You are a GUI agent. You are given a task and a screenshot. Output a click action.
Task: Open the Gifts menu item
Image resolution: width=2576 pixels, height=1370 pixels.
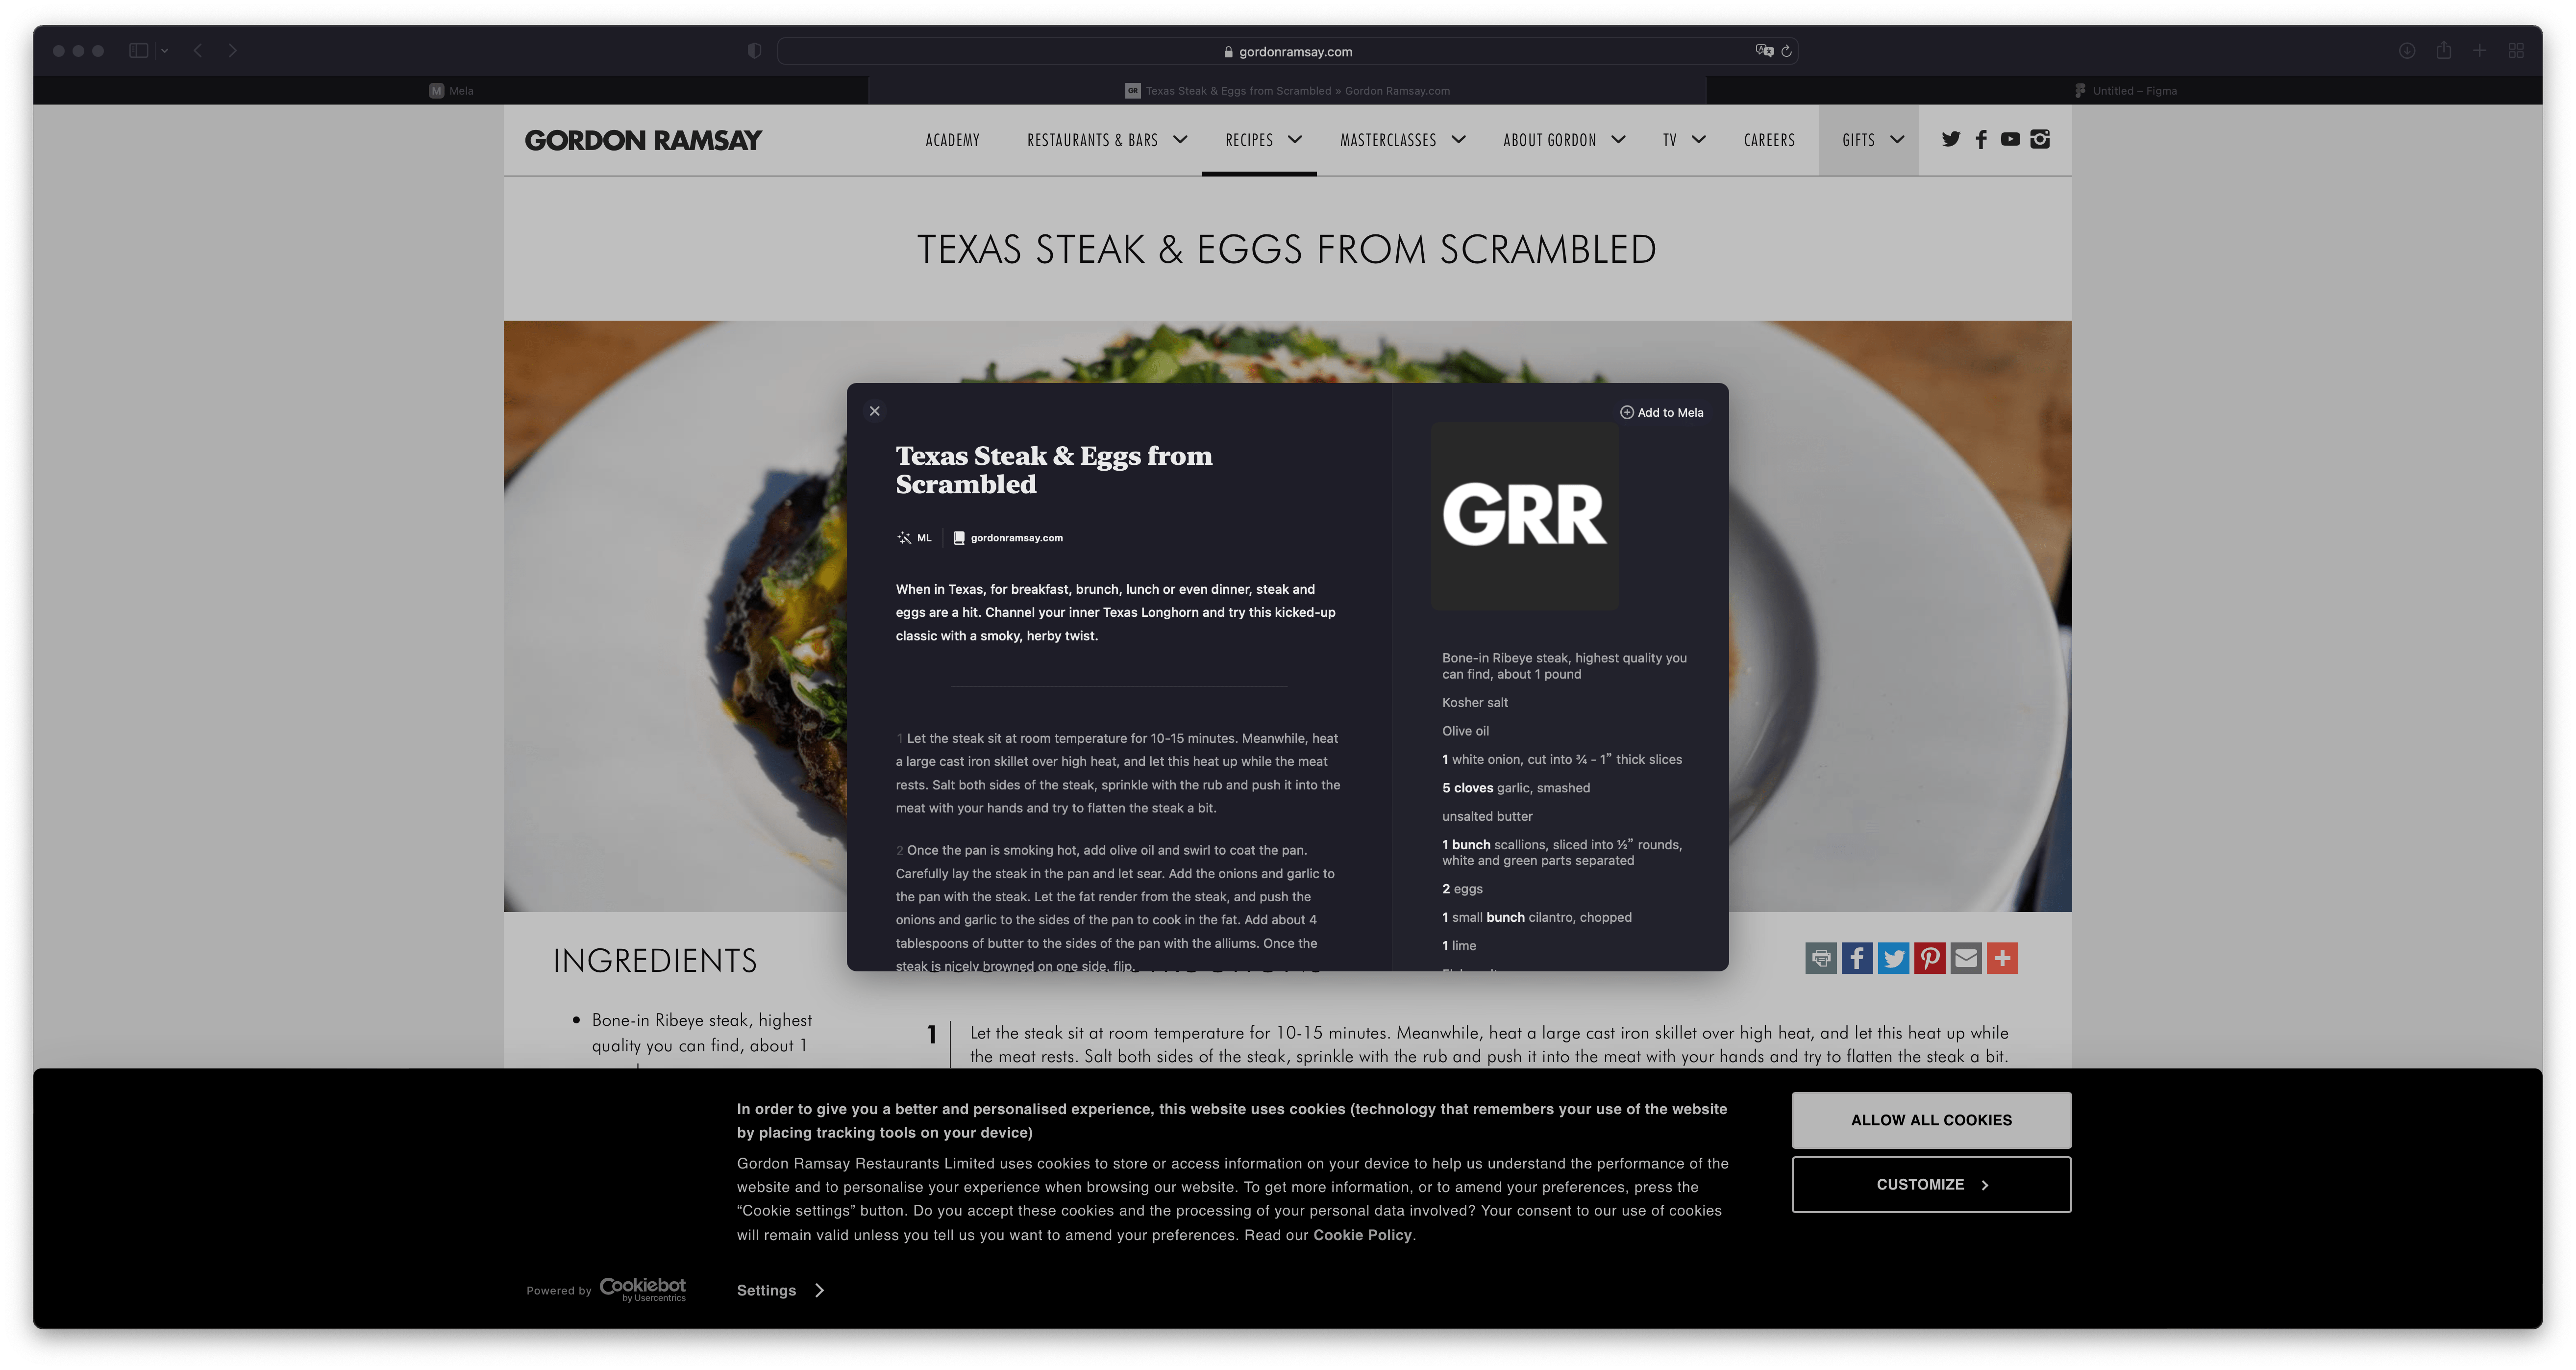pyautogui.click(x=1858, y=140)
